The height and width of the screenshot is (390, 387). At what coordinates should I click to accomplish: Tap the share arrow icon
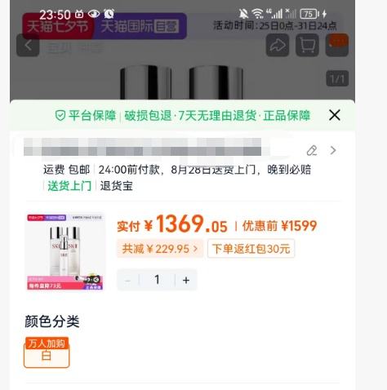click(278, 46)
